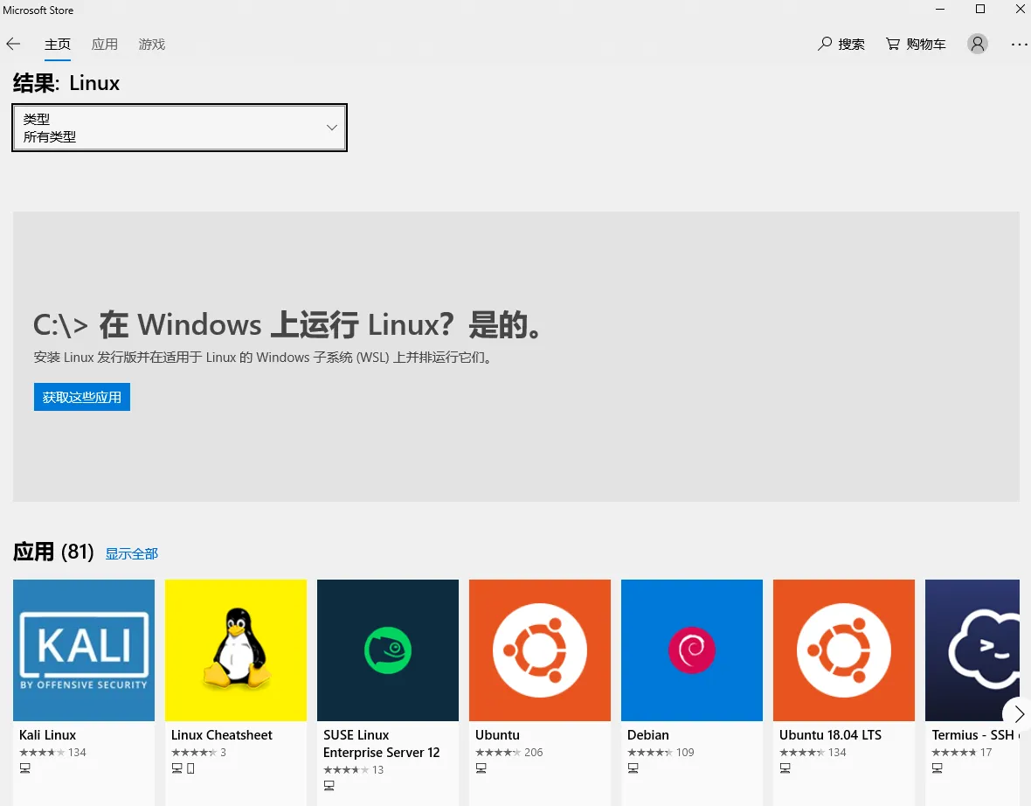Click the PC device icon under Debian
Viewport: 1031px width, 806px height.
pos(633,768)
